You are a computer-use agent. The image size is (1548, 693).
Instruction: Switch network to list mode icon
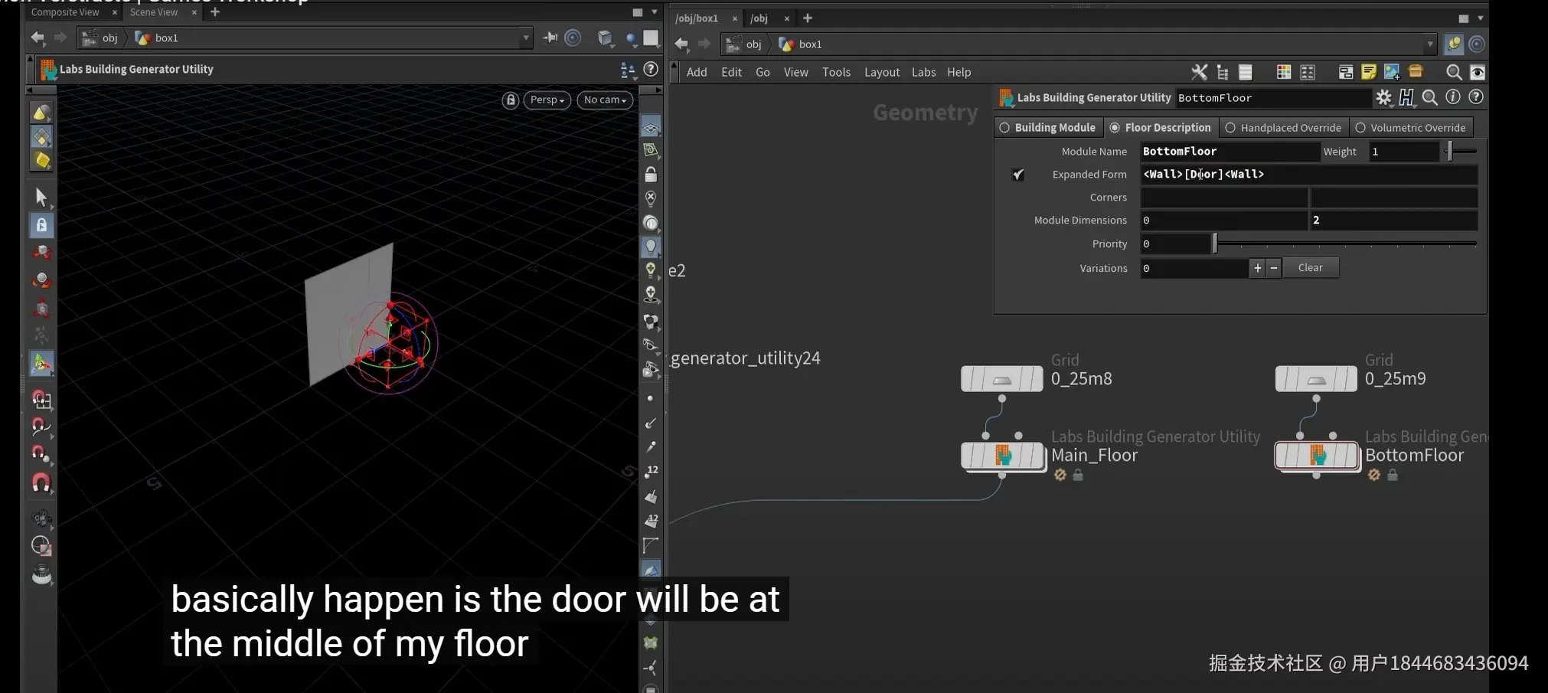1246,72
